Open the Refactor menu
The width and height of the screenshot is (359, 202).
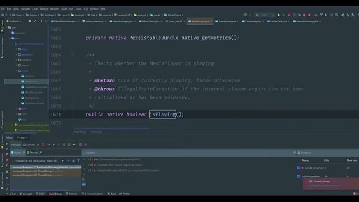[54, 9]
